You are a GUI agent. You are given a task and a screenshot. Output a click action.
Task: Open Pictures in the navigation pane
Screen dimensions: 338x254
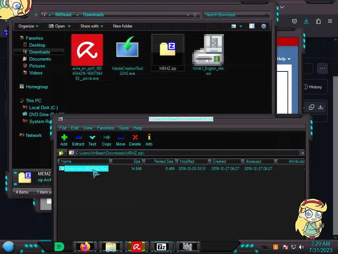[37, 66]
